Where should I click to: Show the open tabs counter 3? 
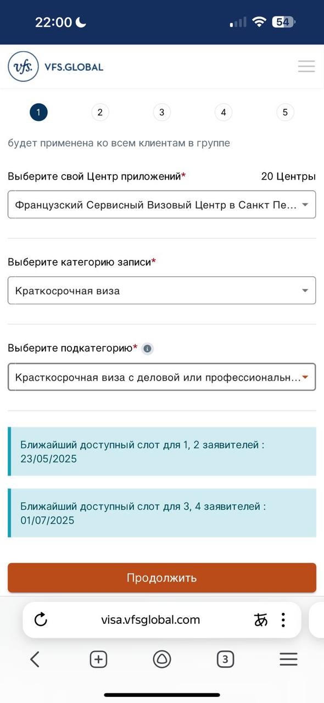[225, 659]
